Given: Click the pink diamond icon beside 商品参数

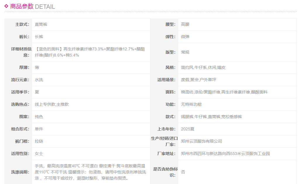Looking at the screenshot, I should tap(6, 6).
